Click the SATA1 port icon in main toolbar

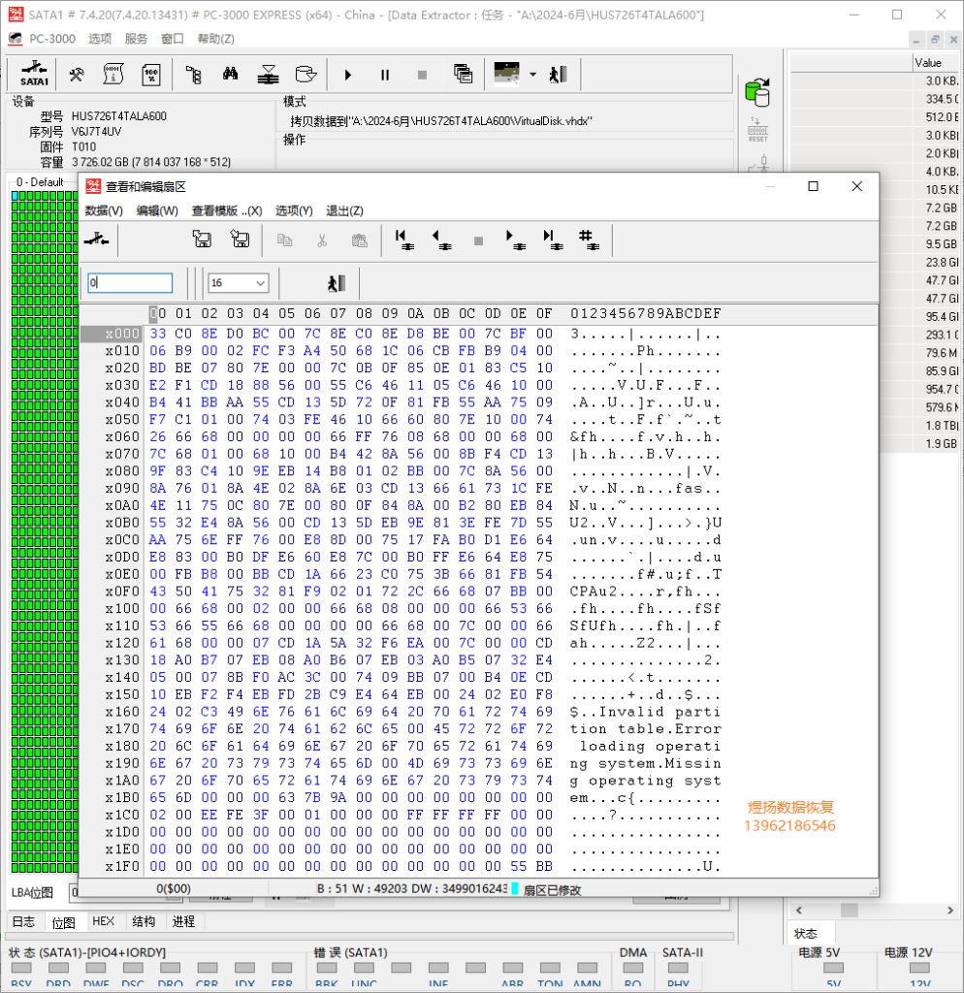click(x=34, y=74)
